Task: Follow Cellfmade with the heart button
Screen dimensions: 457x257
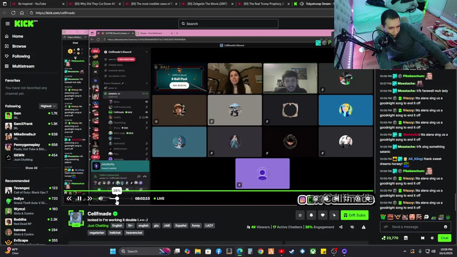Action: click(323, 215)
